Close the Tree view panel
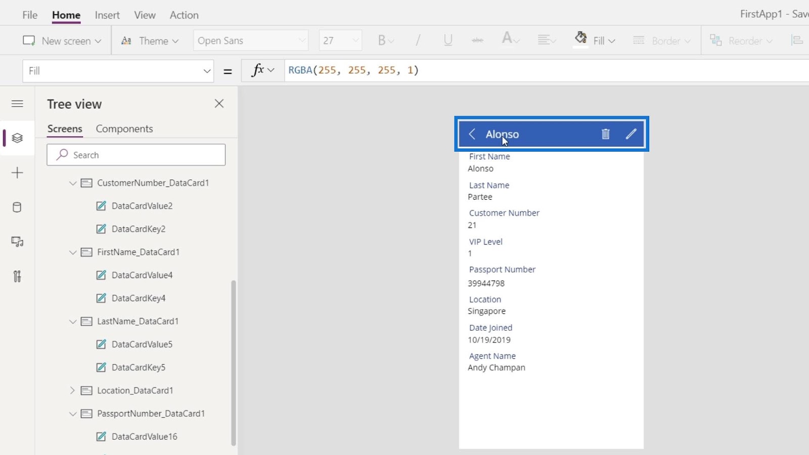This screenshot has height=455, width=809. point(219,104)
